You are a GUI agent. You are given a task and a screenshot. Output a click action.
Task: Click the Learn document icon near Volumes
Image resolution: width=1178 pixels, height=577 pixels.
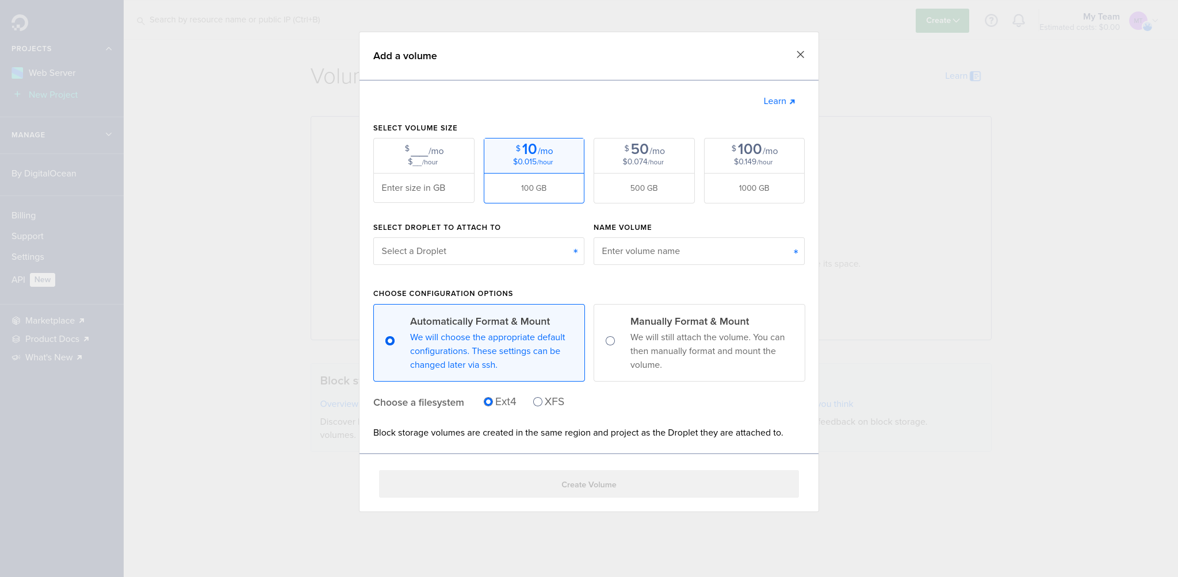[x=976, y=75]
